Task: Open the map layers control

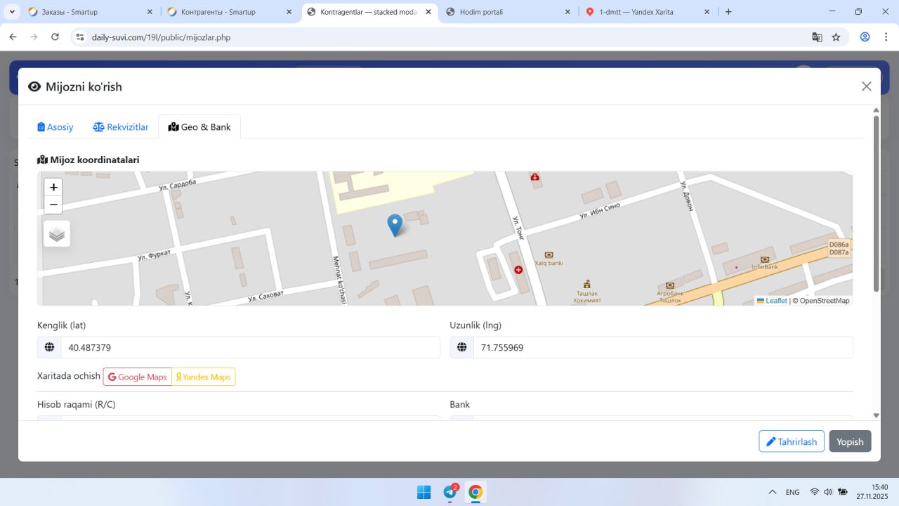Action: click(x=57, y=234)
